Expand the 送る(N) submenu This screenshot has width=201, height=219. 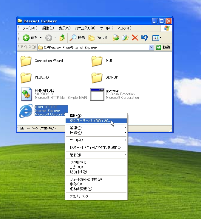96,155
